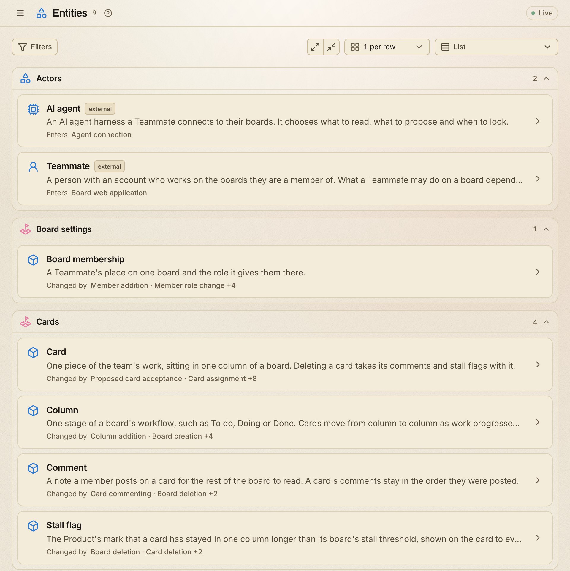Open the hamburger navigation menu
The width and height of the screenshot is (570, 571).
point(20,13)
